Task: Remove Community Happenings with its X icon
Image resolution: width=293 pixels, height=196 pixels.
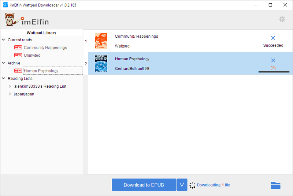Action: (x=273, y=38)
